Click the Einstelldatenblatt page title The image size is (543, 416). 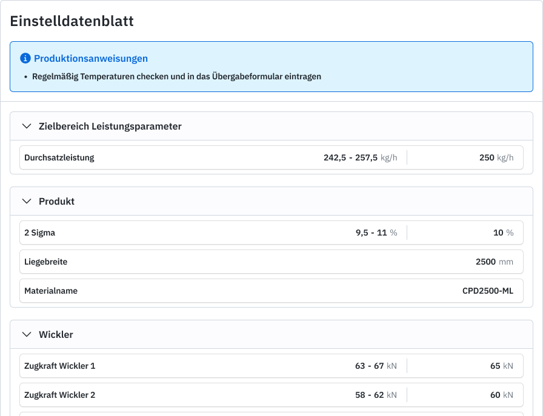click(x=72, y=21)
